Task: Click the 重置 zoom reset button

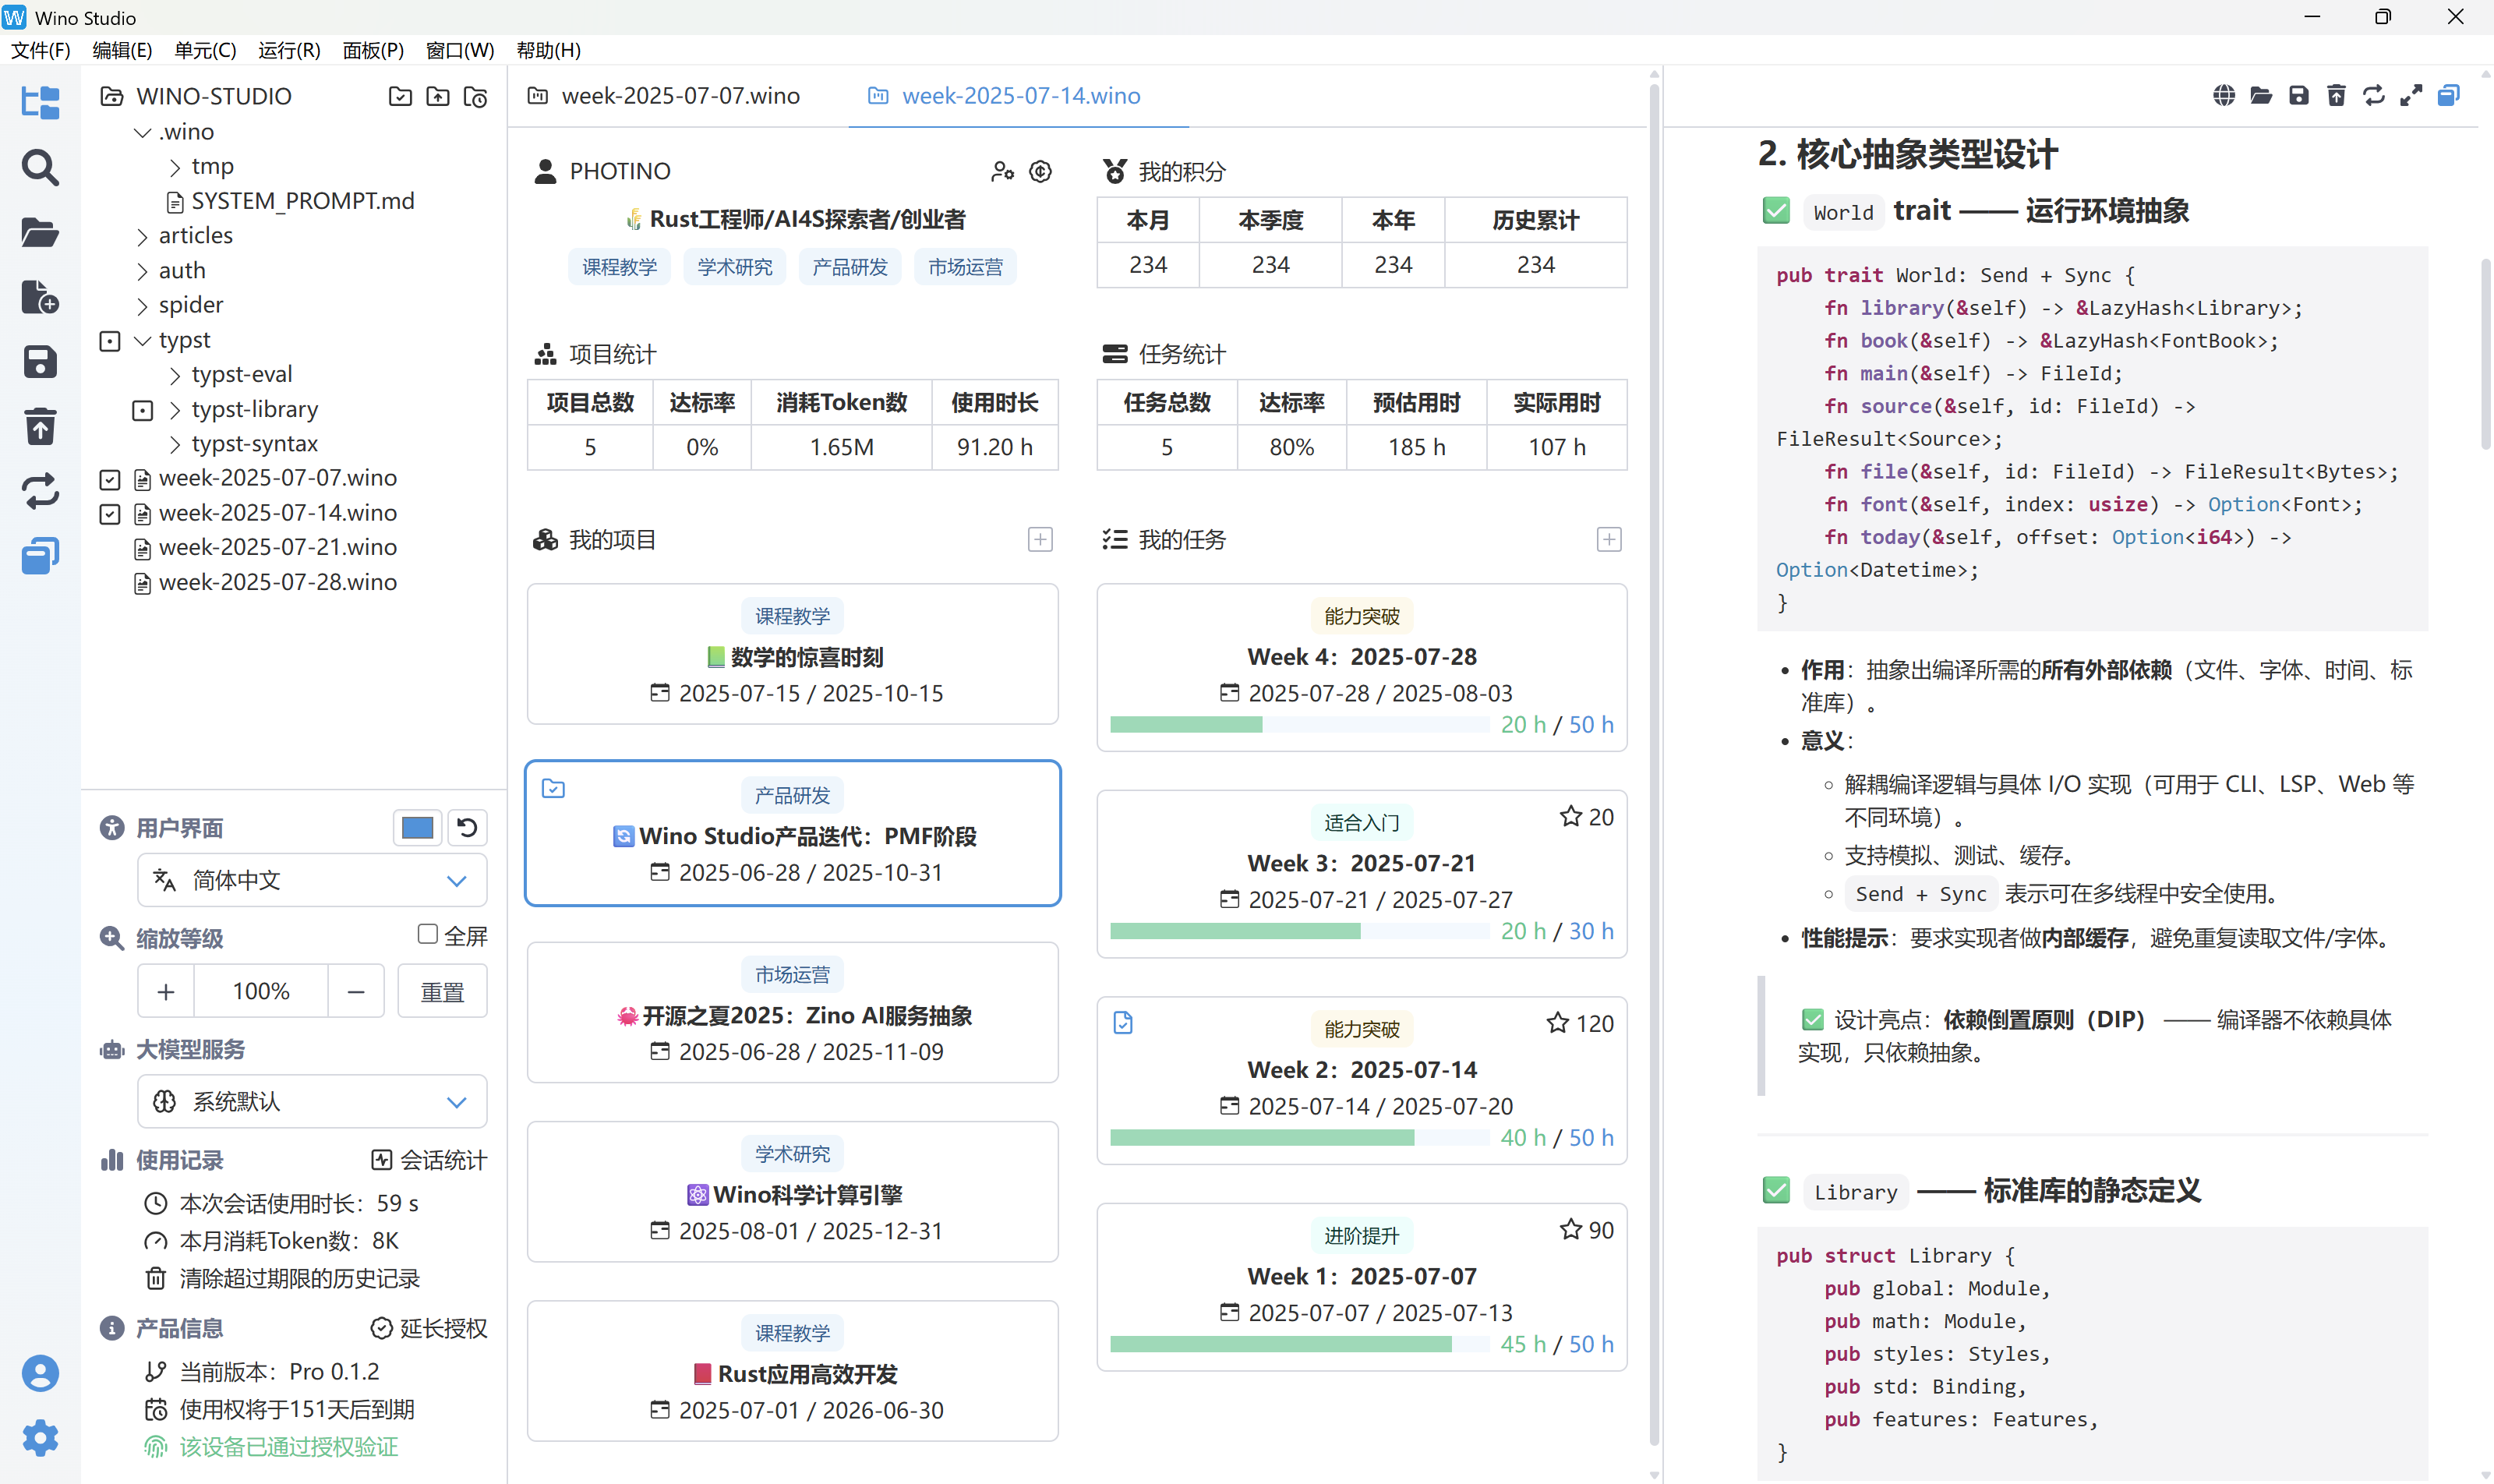Action: [x=442, y=991]
